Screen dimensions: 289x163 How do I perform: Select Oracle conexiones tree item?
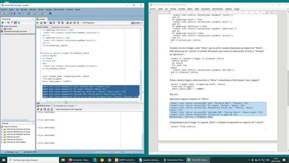tap(10, 26)
